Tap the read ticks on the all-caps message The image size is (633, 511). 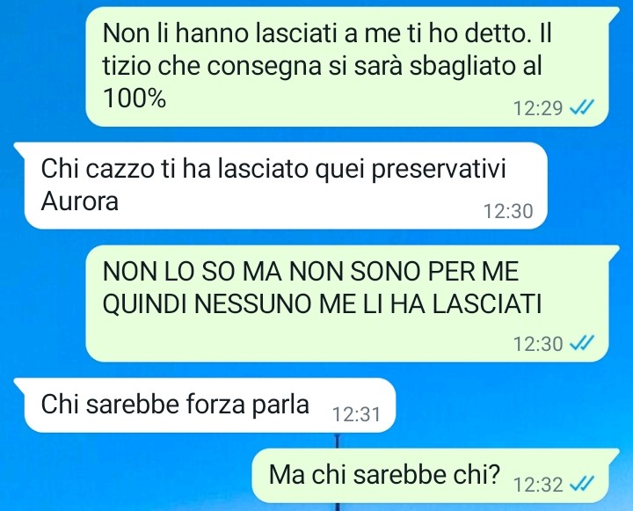pos(581,344)
